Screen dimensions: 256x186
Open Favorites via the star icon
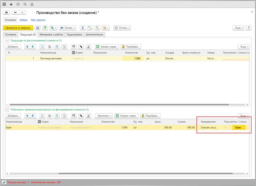click(11, 3)
